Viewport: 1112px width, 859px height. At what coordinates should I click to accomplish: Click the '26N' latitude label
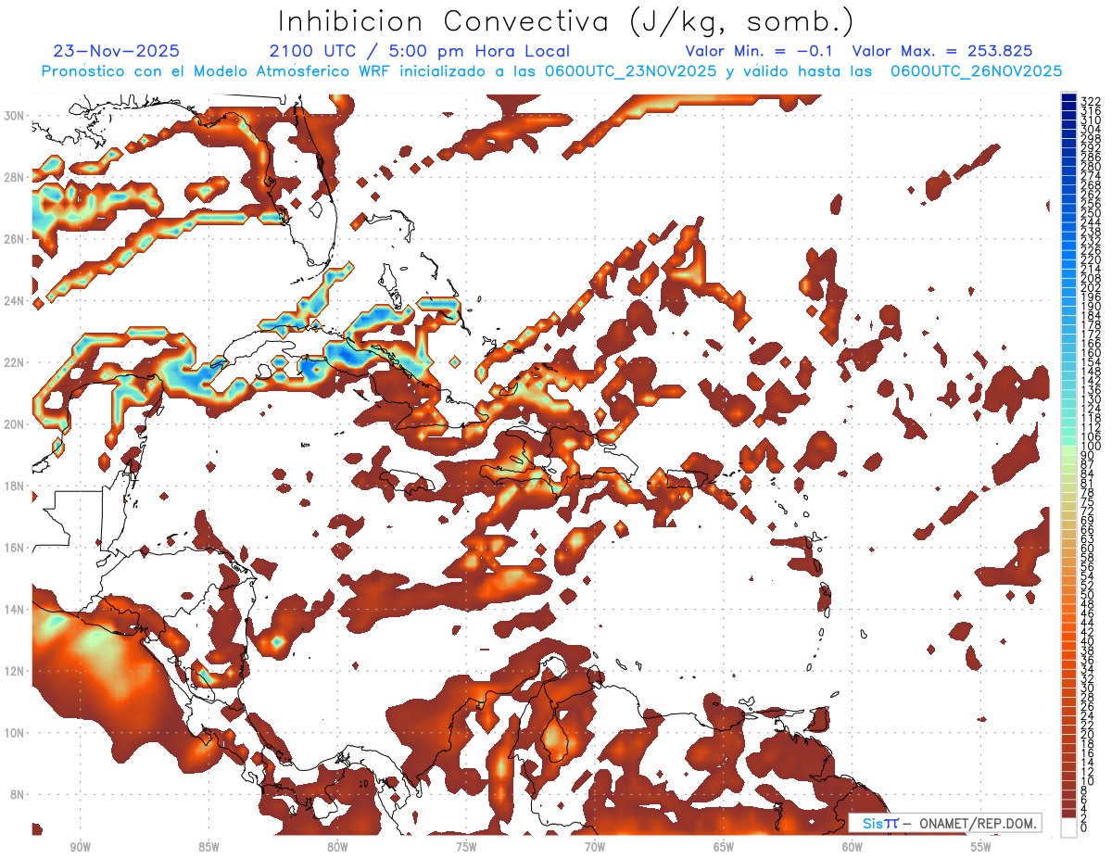pyautogui.click(x=16, y=239)
